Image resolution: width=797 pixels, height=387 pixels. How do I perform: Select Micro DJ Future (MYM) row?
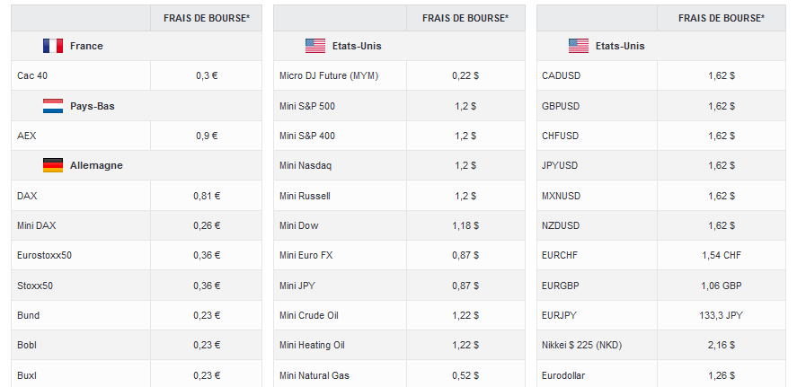click(x=399, y=75)
